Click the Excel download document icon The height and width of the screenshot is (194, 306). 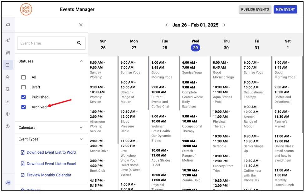pos(23,164)
